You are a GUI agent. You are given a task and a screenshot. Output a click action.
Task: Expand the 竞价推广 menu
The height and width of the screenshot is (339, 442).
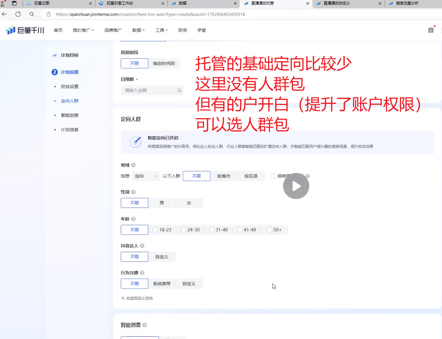point(83,30)
